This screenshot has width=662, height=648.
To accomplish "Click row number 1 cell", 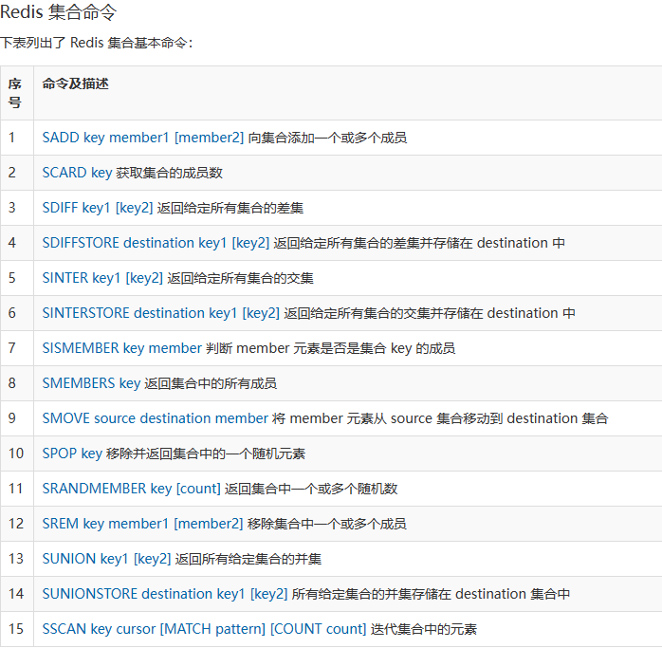I will (x=12, y=138).
